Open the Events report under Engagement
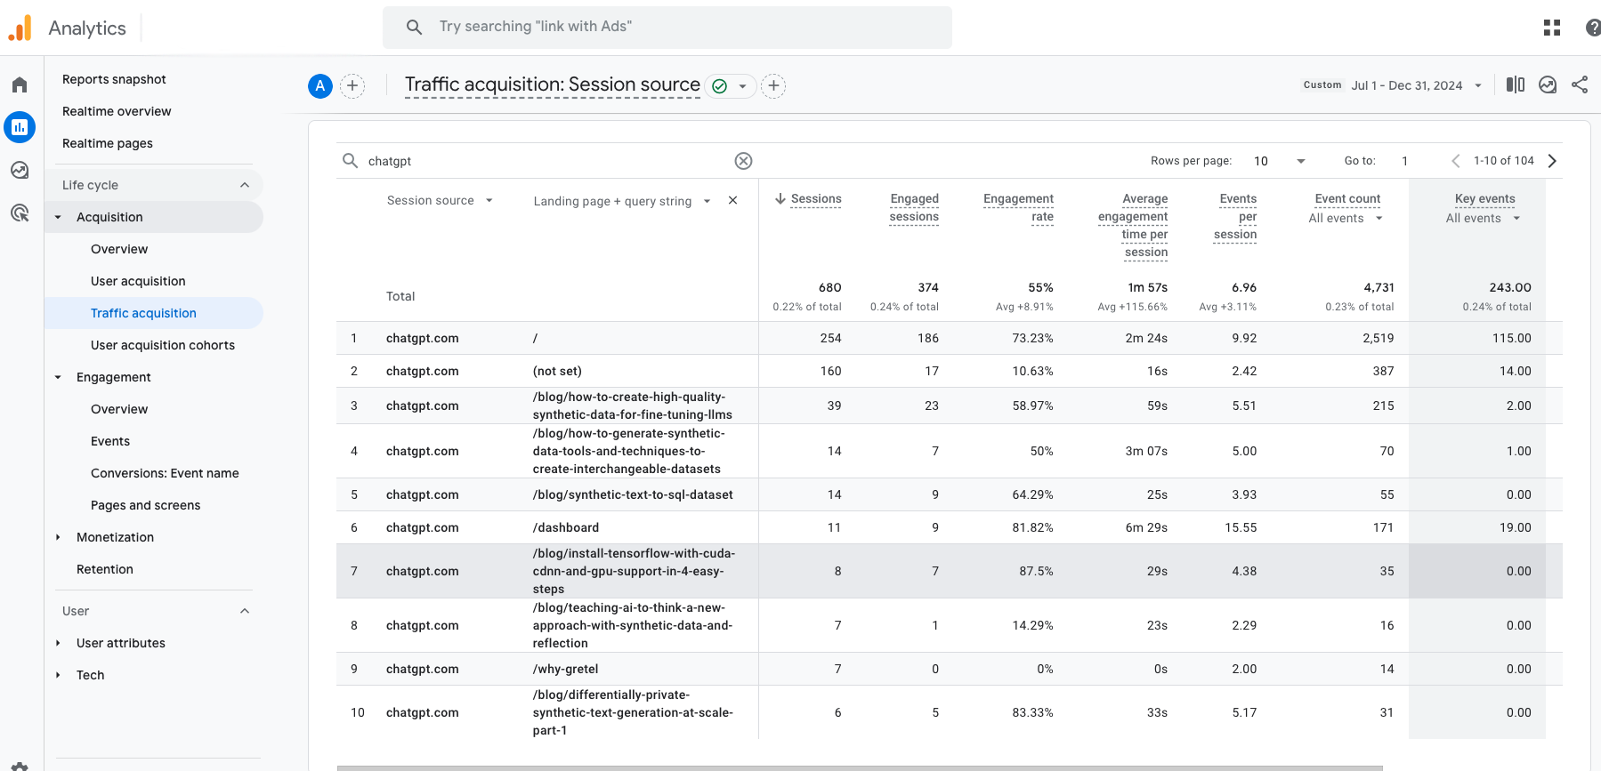1601x771 pixels. click(110, 441)
